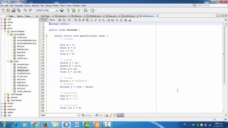Click inside the Find text field

click(x=61, y=115)
